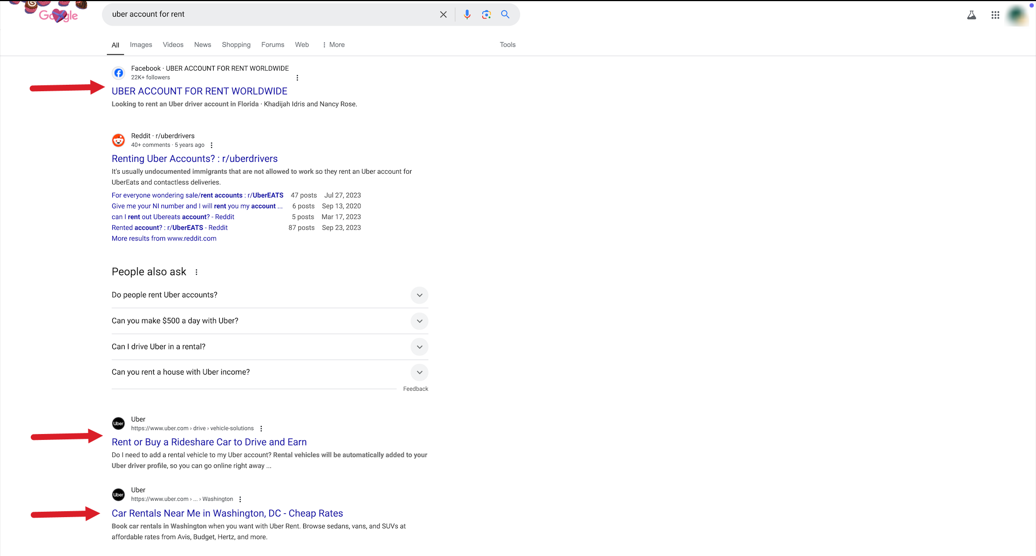This screenshot has width=1036, height=556.
Task: Open Search Labs flask icon
Action: [972, 15]
